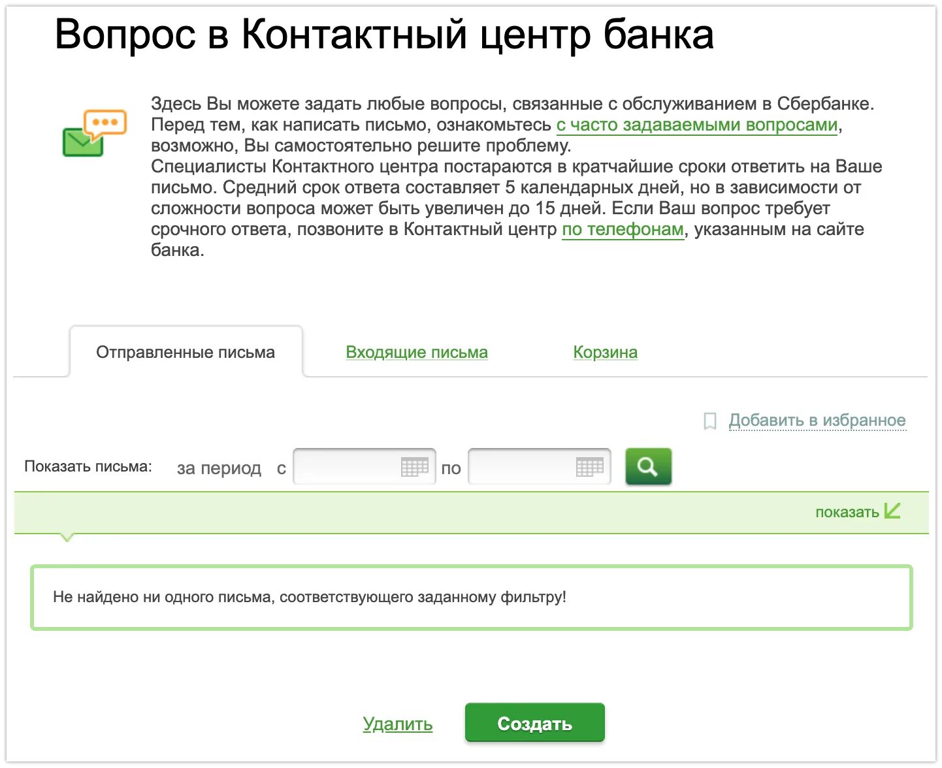Click the Вопрос в Контактный центр банка heading

tap(384, 35)
